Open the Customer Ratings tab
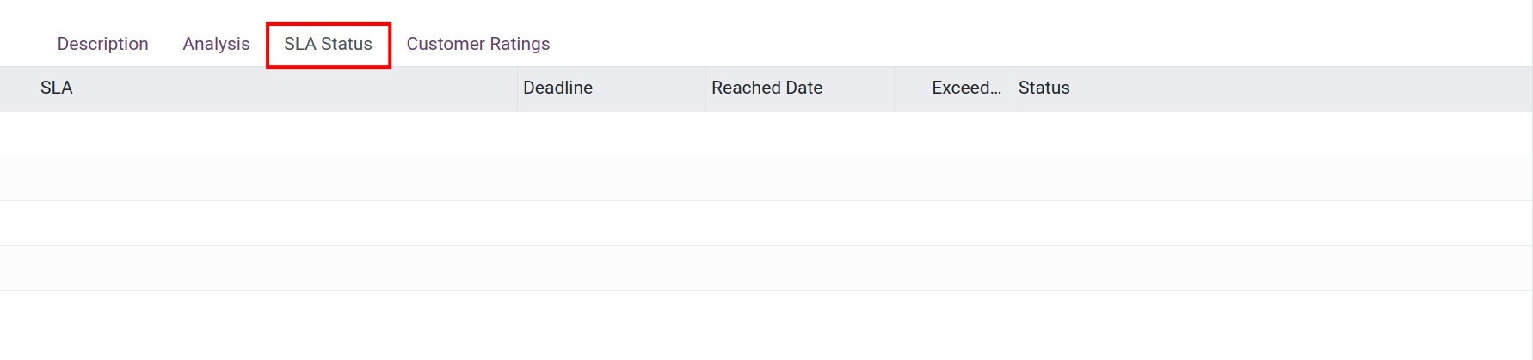This screenshot has width=1533, height=360. point(477,44)
